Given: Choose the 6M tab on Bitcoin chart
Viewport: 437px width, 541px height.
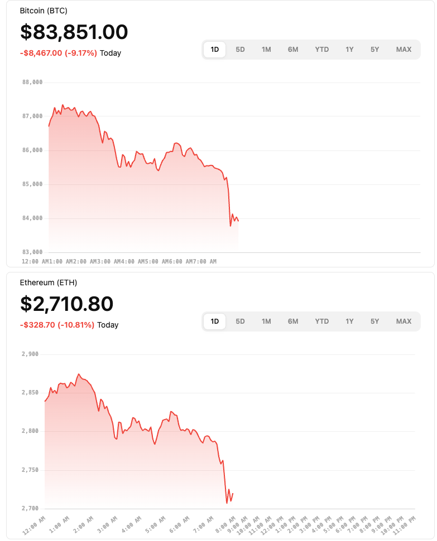Looking at the screenshot, I should 293,50.
